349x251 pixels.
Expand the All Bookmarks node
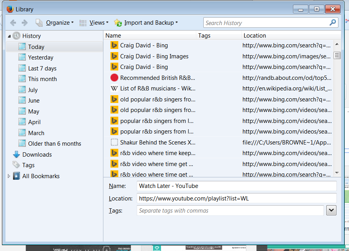pyautogui.click(x=9, y=176)
